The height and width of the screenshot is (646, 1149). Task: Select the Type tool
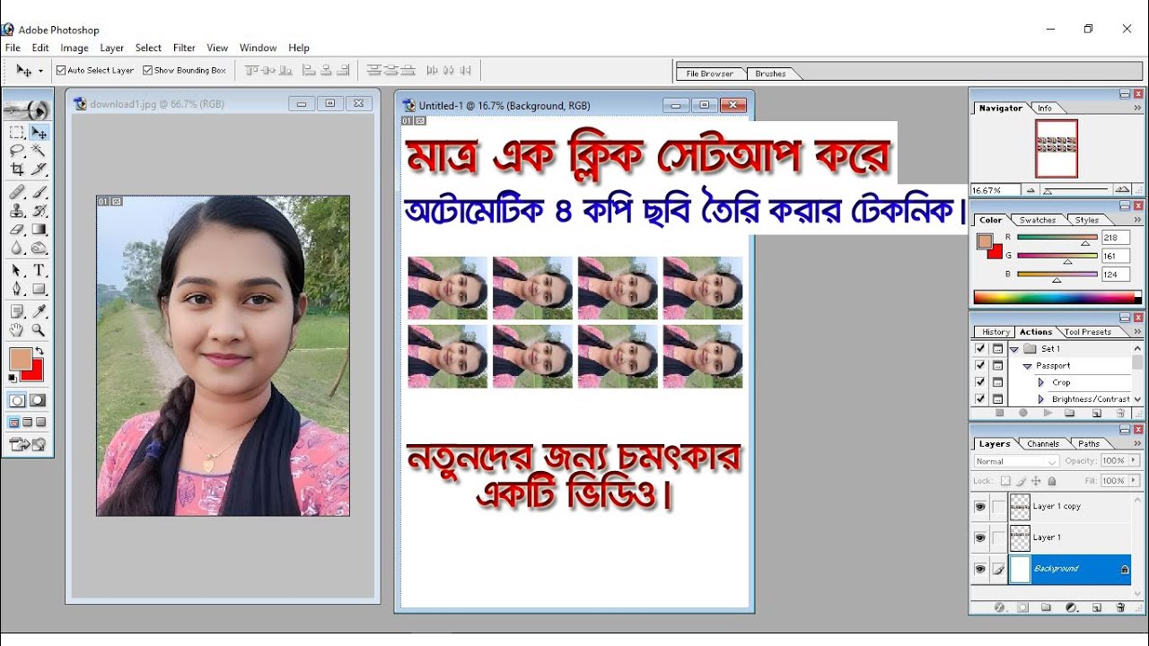coord(39,270)
